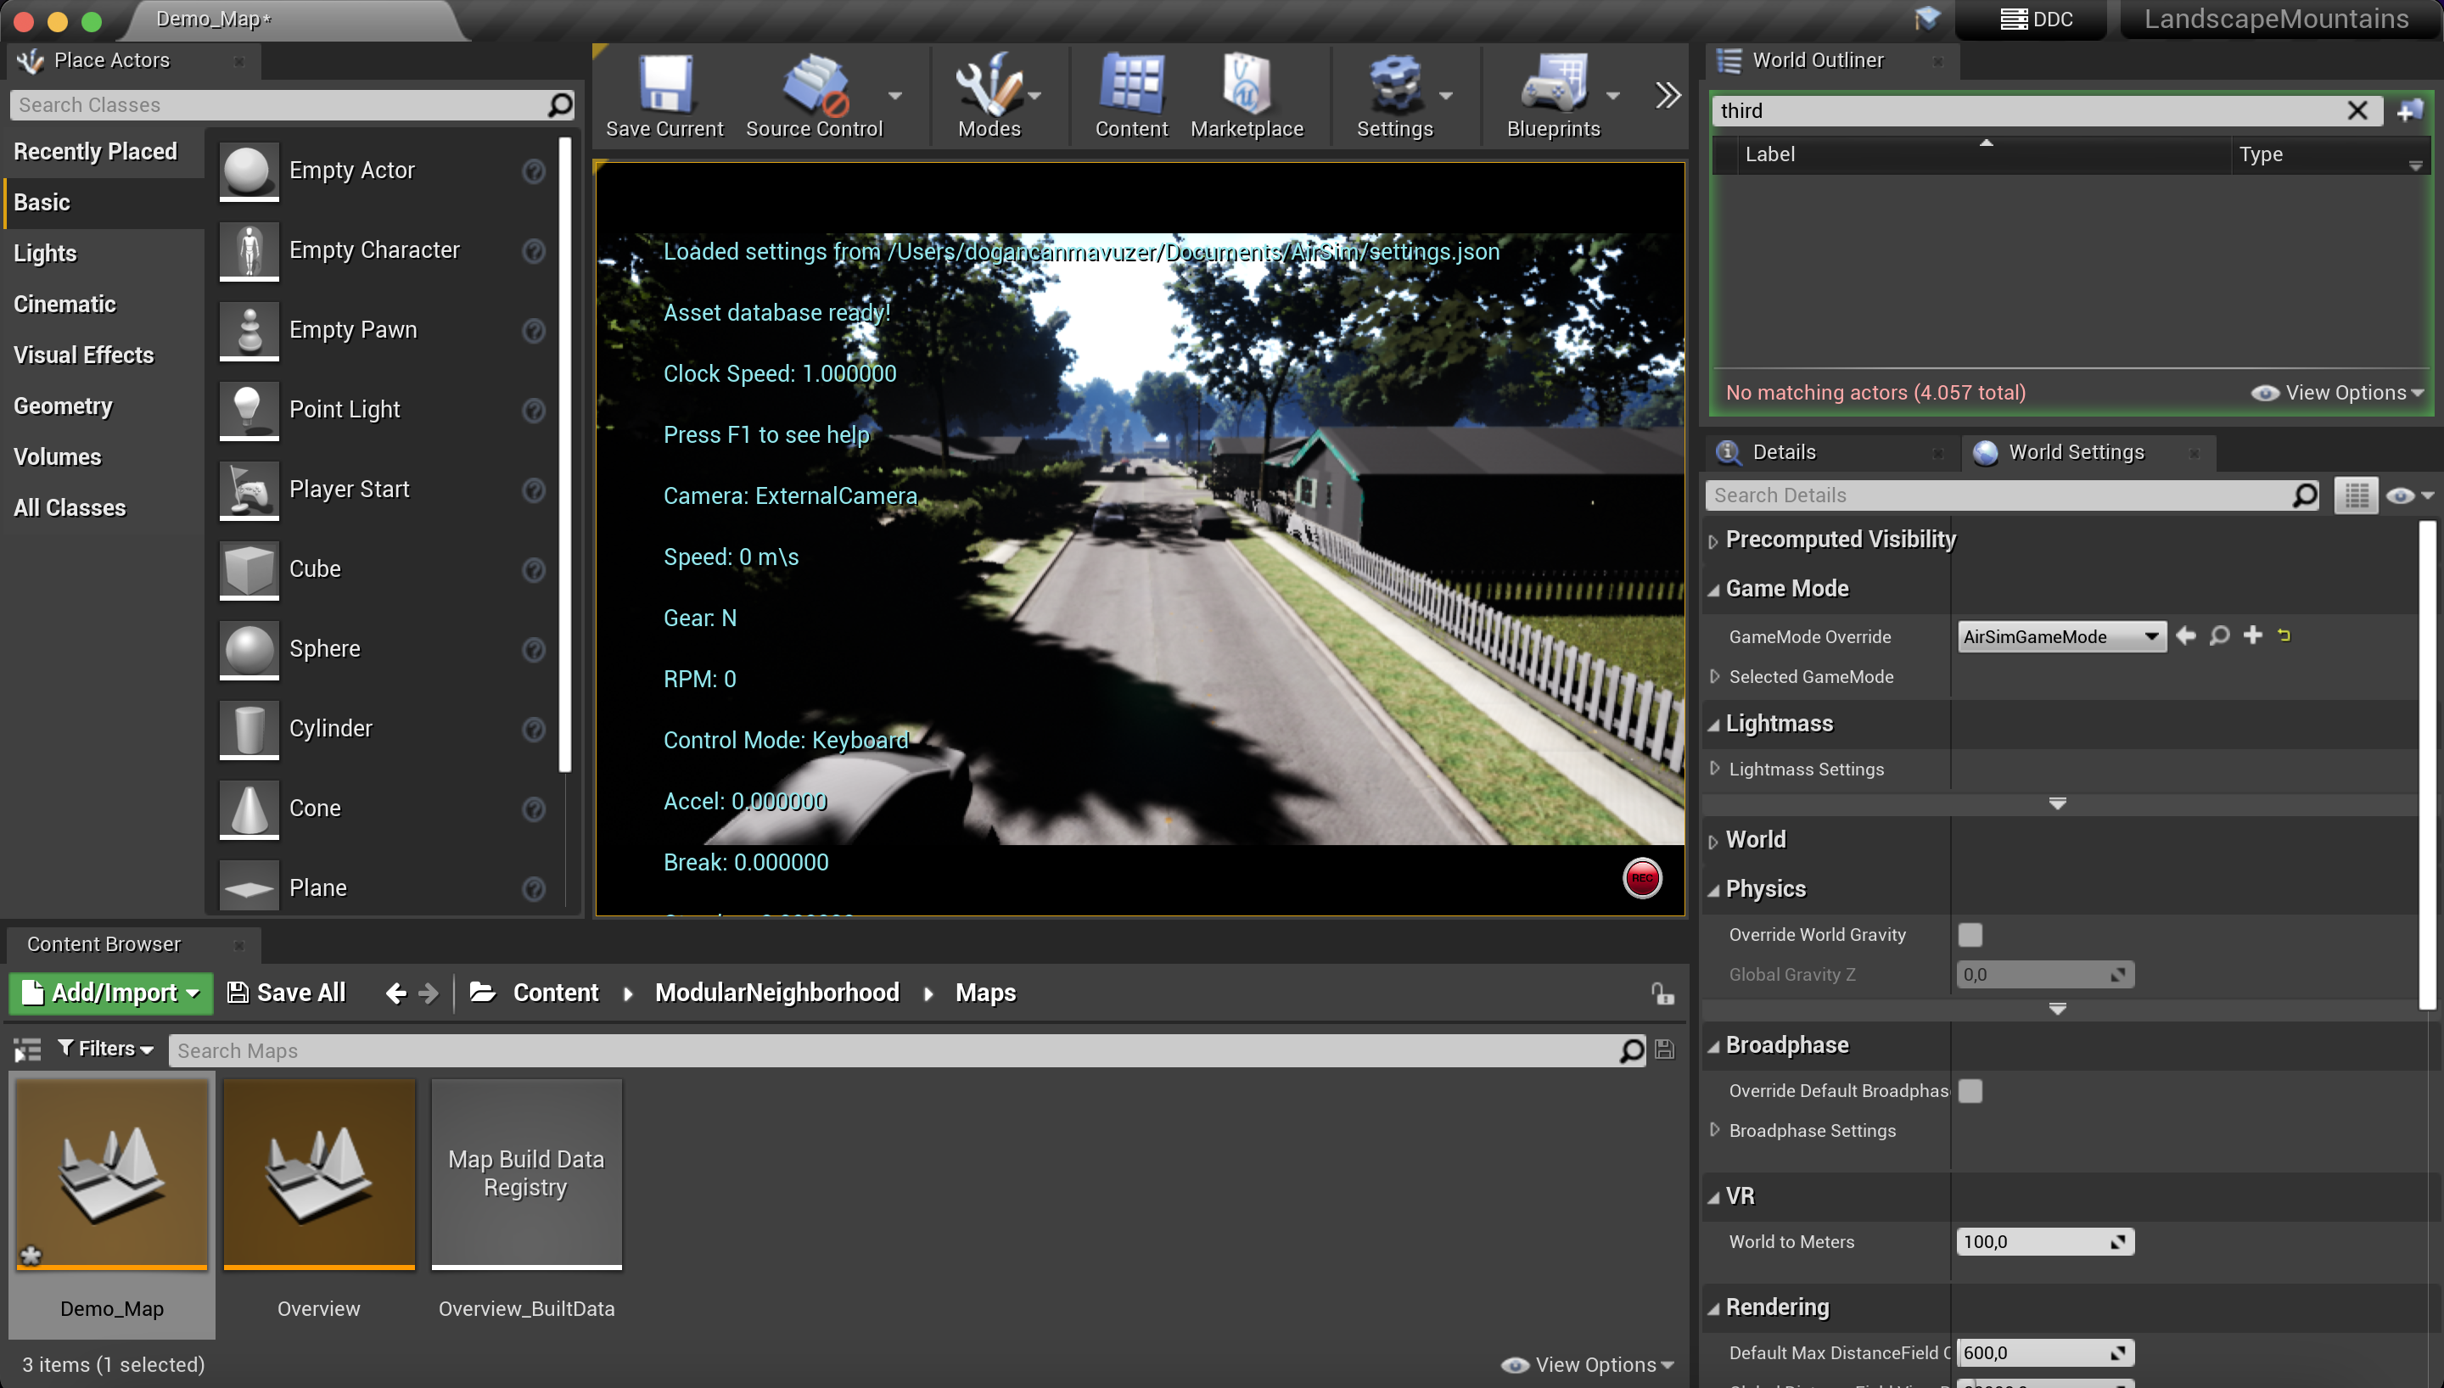2444x1388 pixels.
Task: Enable Override Default Broadphase checkbox
Action: pos(1970,1090)
